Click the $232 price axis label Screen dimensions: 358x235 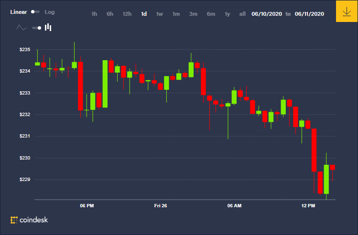point(25,114)
